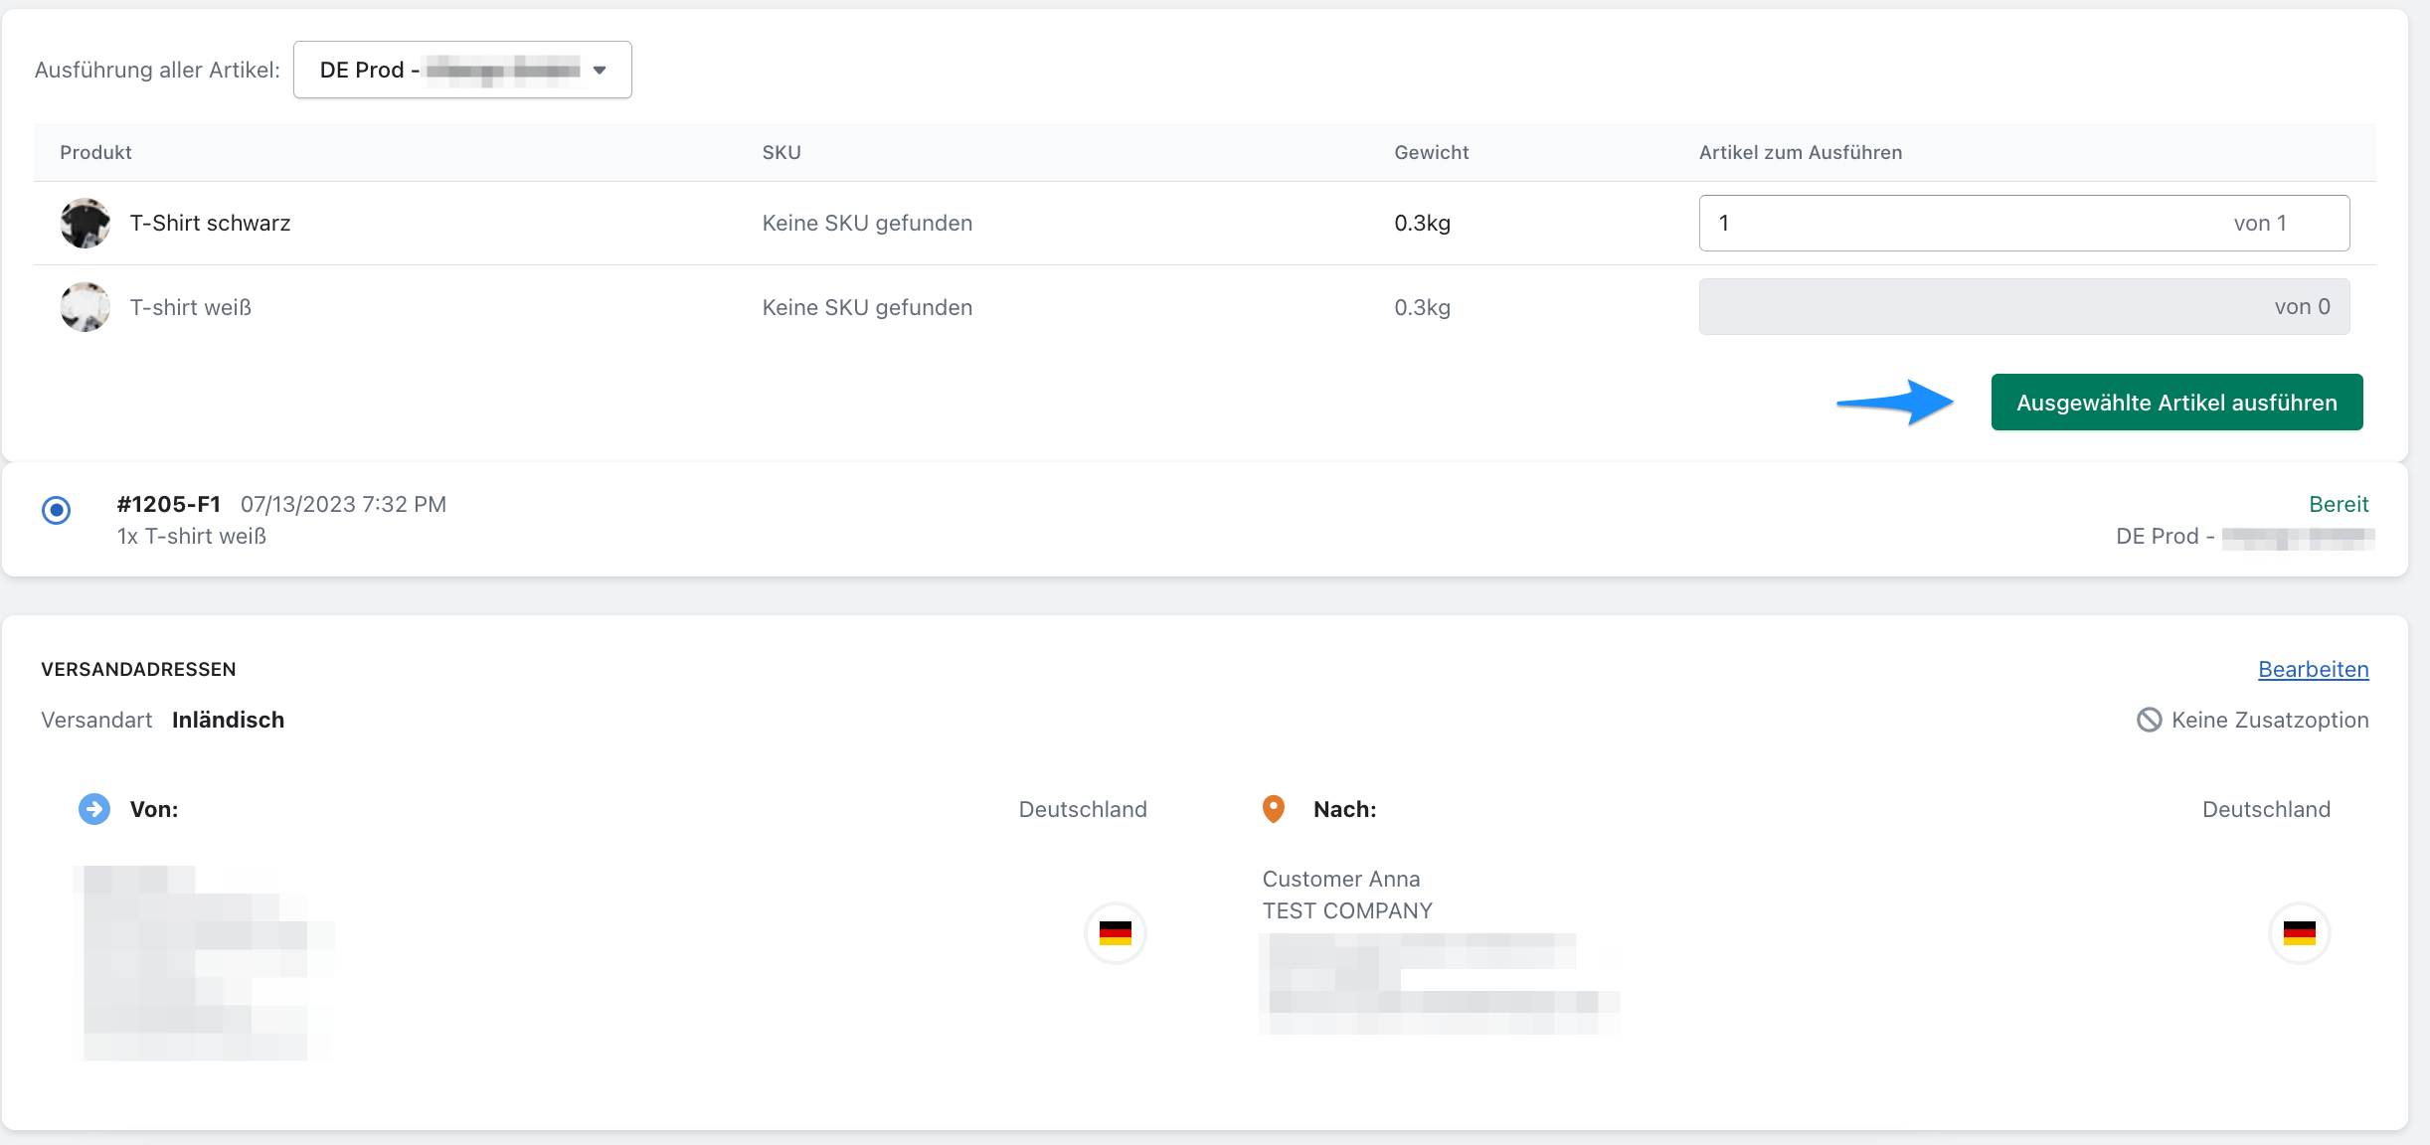The height and width of the screenshot is (1145, 2430).
Task: Click the Customer Anna recipient name
Action: (x=1340, y=879)
